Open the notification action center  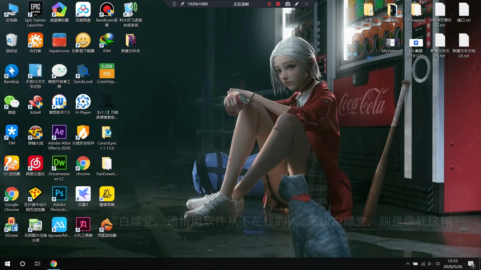[x=471, y=264]
